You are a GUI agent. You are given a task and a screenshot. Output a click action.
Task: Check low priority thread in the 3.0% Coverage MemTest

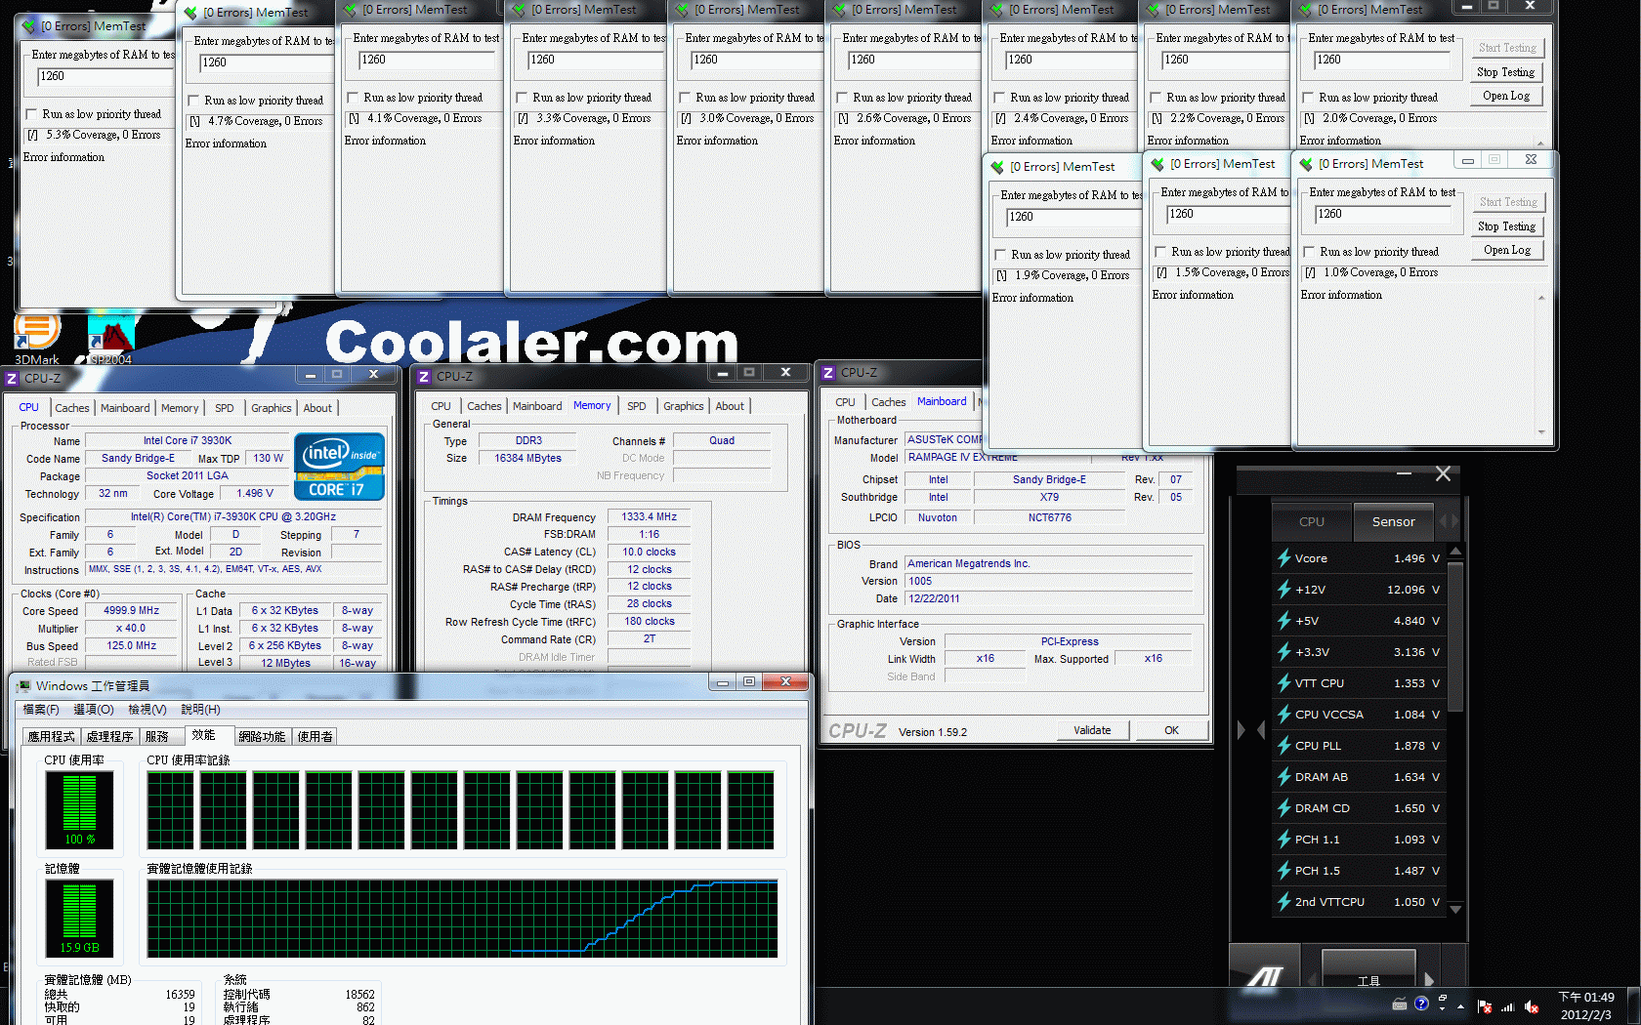(x=685, y=98)
